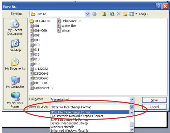Select PNG Portable Network Graphics Format
The width and height of the screenshot is (170, 133).
point(90,116)
